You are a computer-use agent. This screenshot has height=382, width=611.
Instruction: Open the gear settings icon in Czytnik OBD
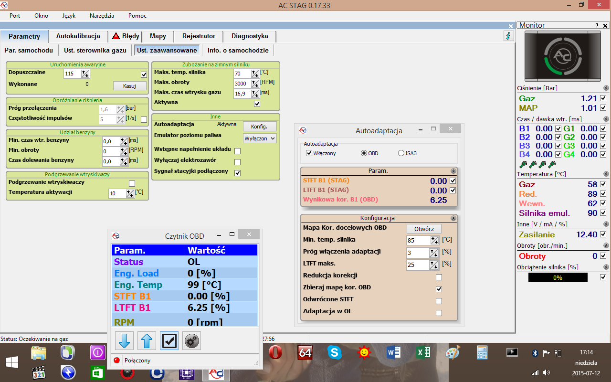(x=192, y=340)
